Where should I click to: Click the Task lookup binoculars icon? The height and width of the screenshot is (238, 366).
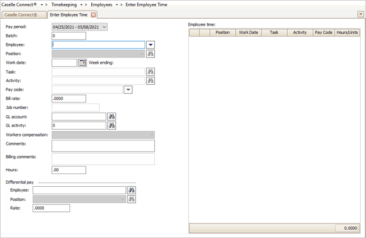pos(150,72)
